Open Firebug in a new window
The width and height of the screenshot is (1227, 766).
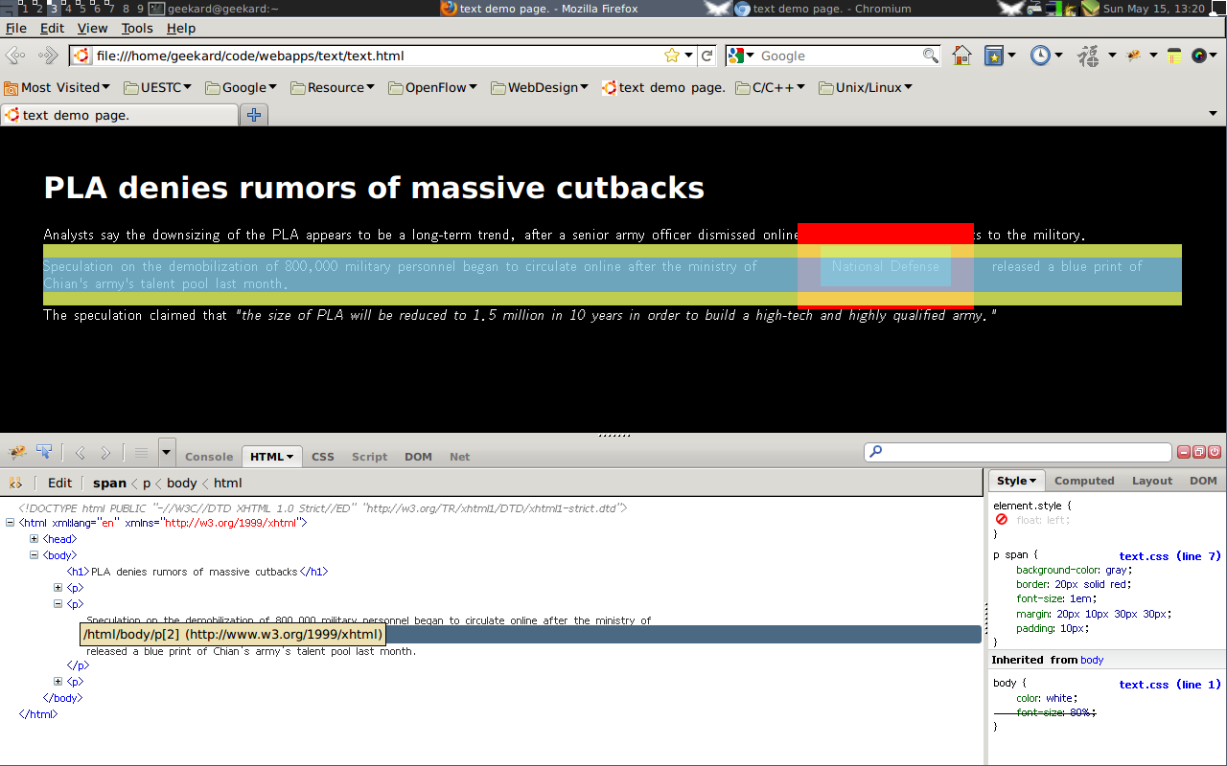pyautogui.click(x=1198, y=452)
